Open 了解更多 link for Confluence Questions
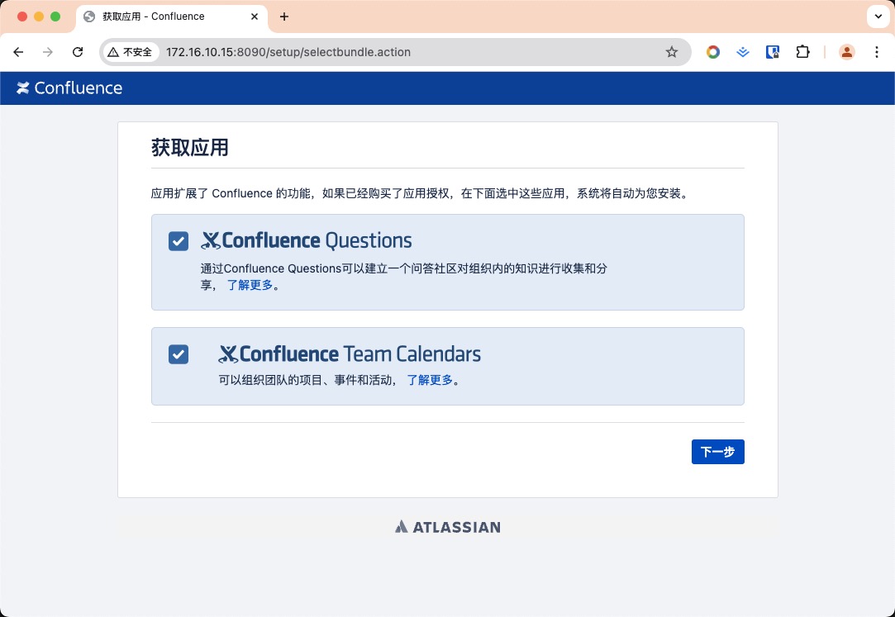 250,285
